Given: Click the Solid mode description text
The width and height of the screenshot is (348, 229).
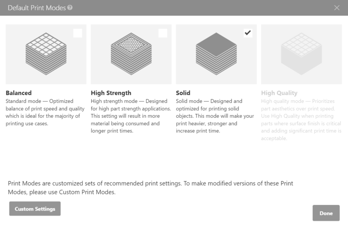Looking at the screenshot, I should (215, 116).
